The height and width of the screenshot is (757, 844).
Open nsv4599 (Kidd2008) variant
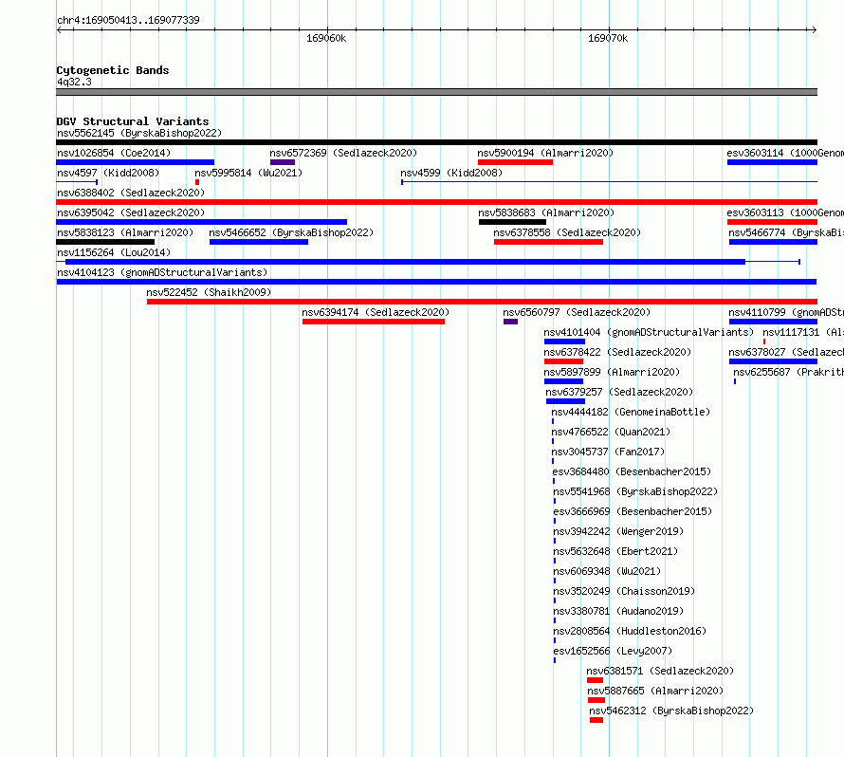451,173
